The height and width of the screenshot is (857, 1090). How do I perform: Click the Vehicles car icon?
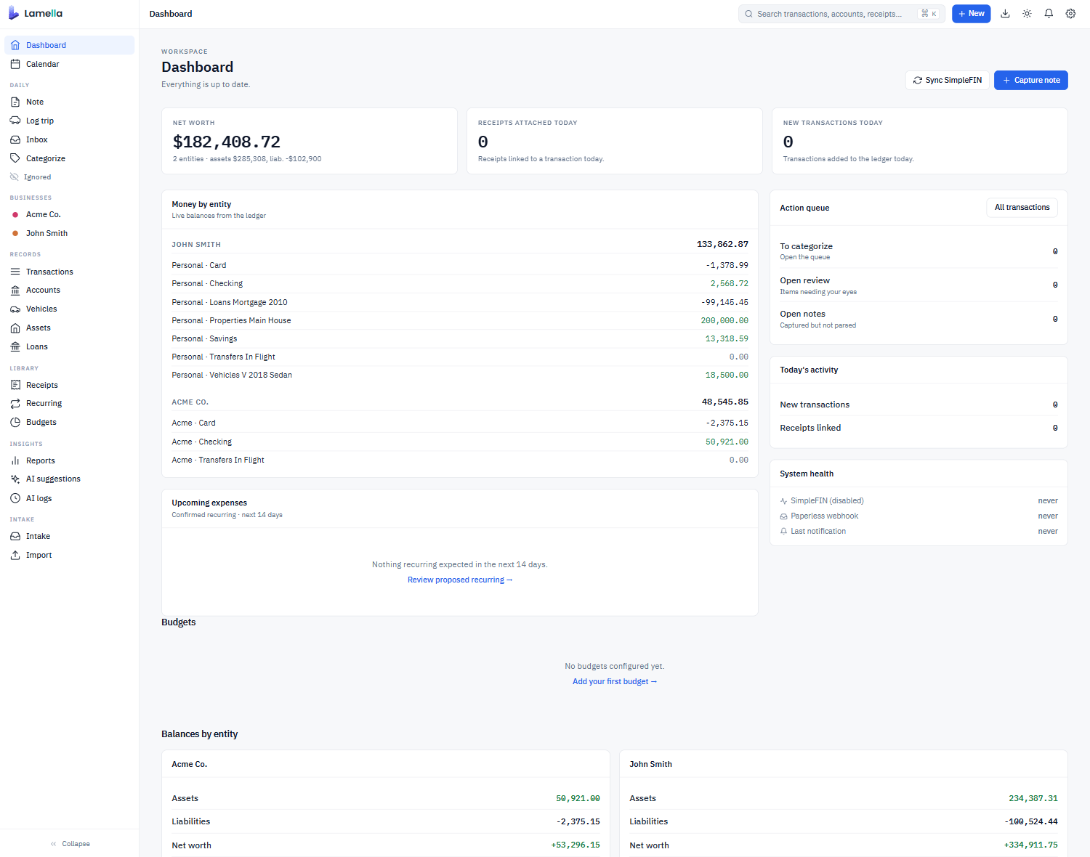(x=15, y=309)
